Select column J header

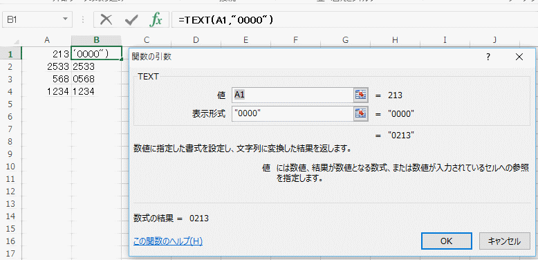[x=494, y=40]
